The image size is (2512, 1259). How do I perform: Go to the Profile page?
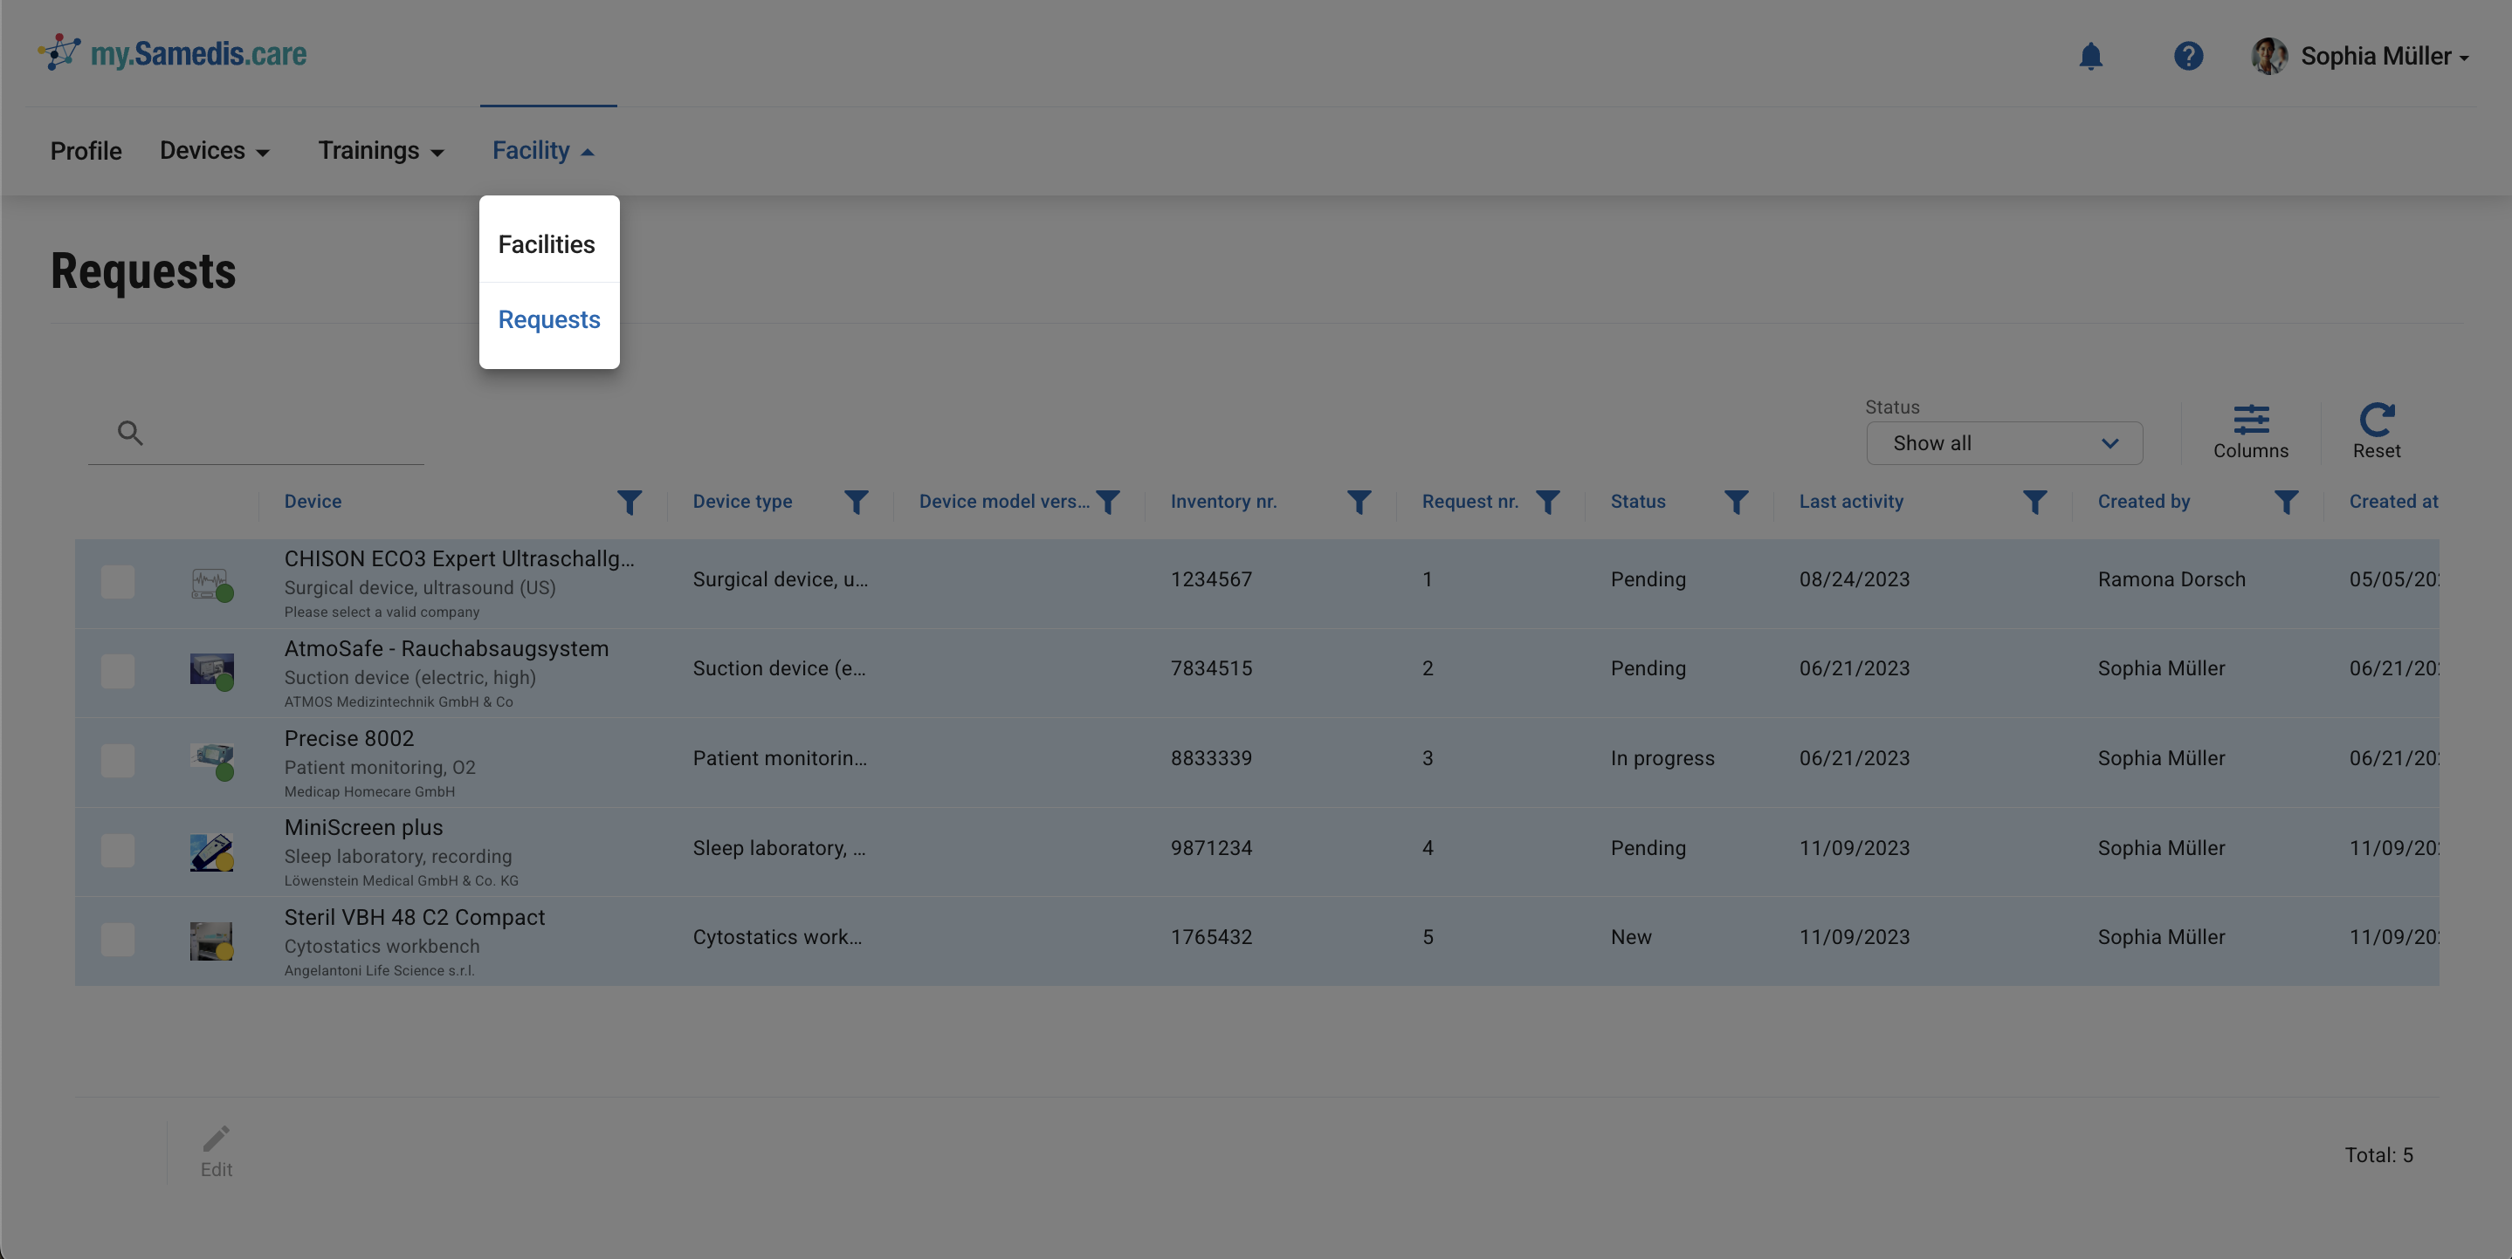click(x=86, y=151)
